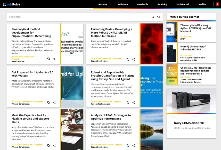Click 'SelectScience' organizer name

click(x=18, y=61)
